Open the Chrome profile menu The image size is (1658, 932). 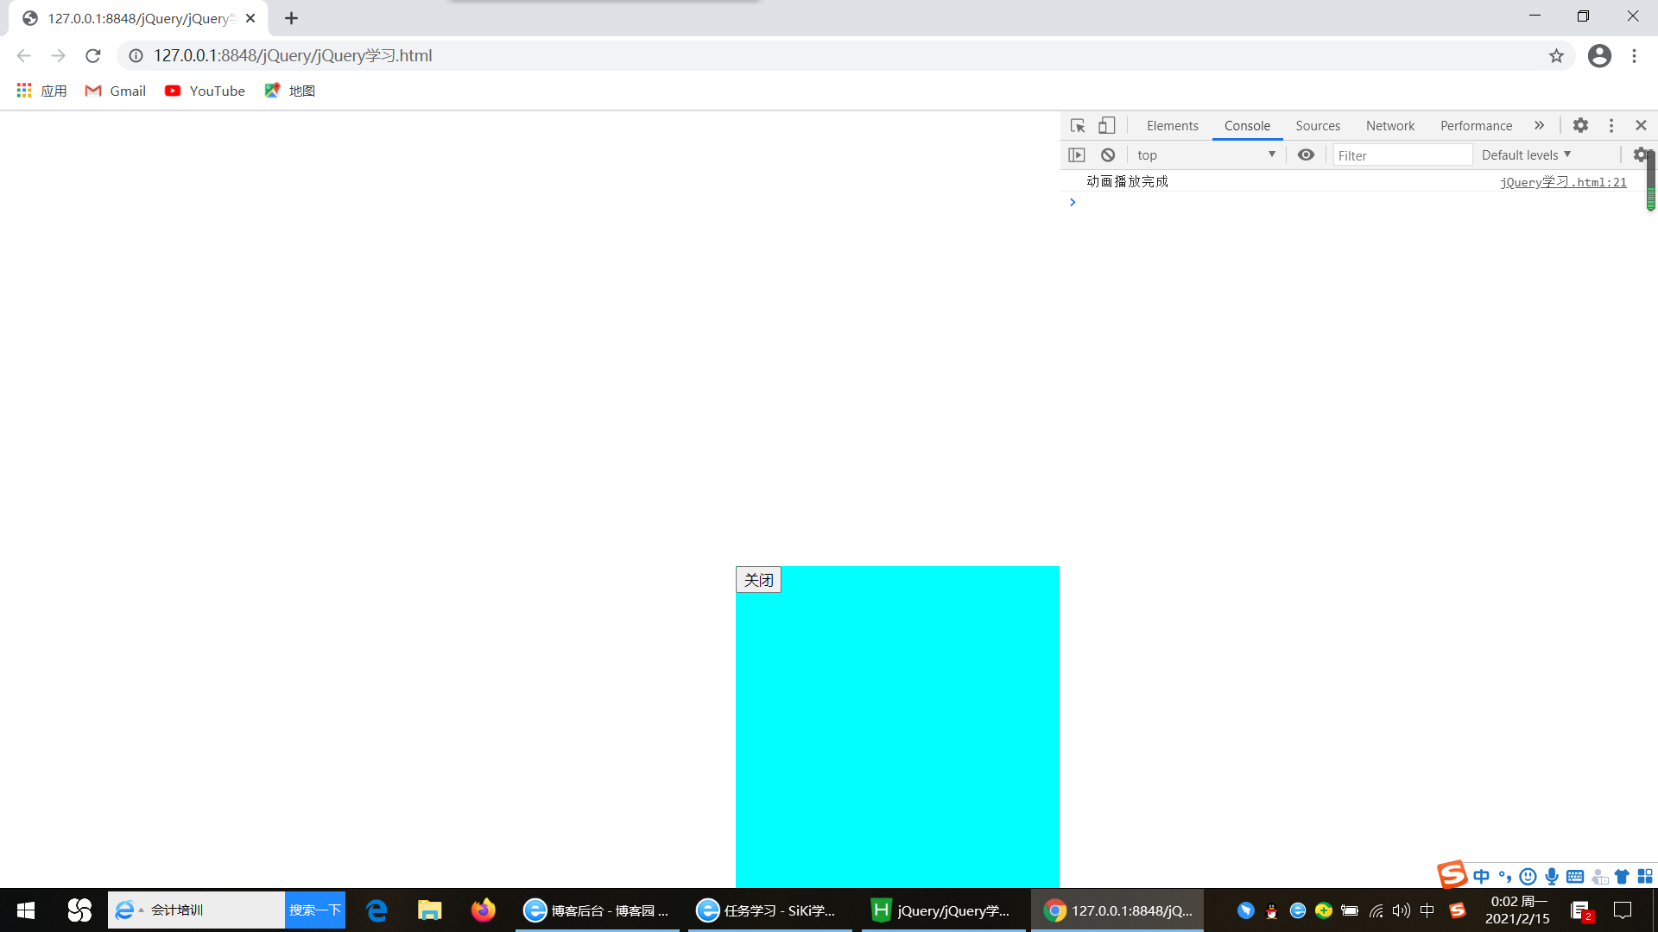tap(1599, 56)
